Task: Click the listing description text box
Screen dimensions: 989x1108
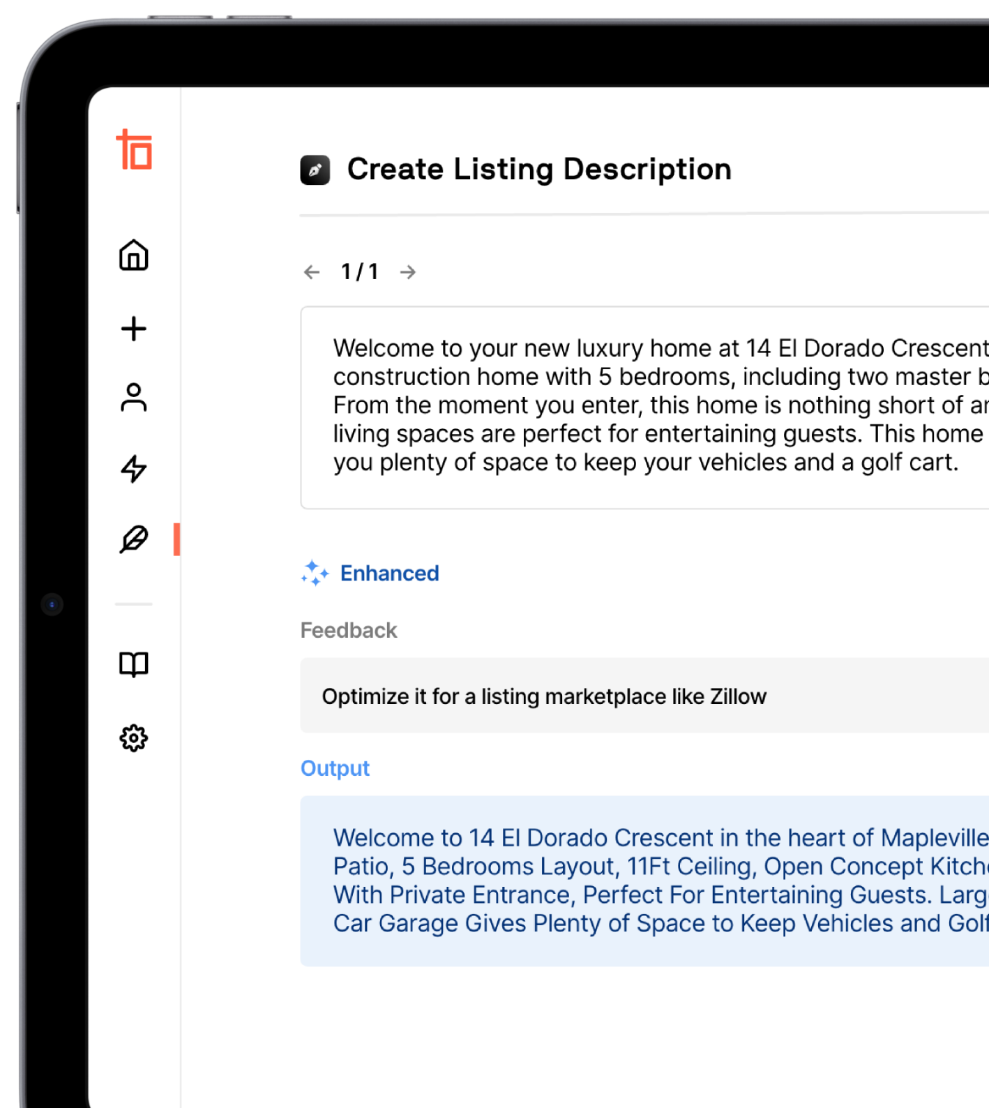Action: 644,407
